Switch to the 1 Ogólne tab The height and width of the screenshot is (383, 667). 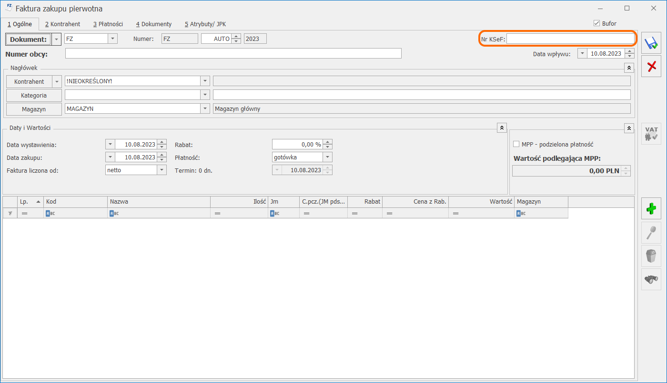tap(20, 24)
